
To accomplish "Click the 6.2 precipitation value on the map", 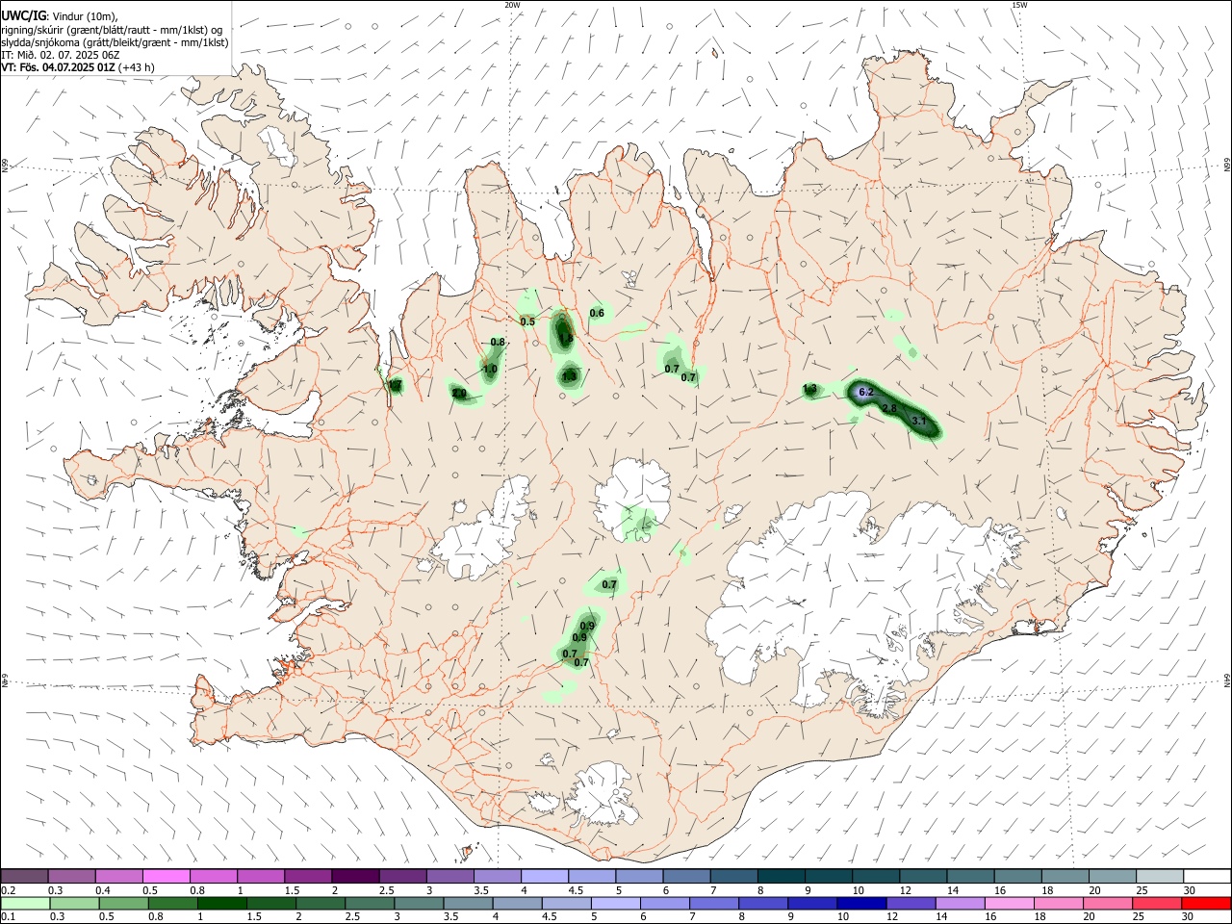I will [x=865, y=392].
